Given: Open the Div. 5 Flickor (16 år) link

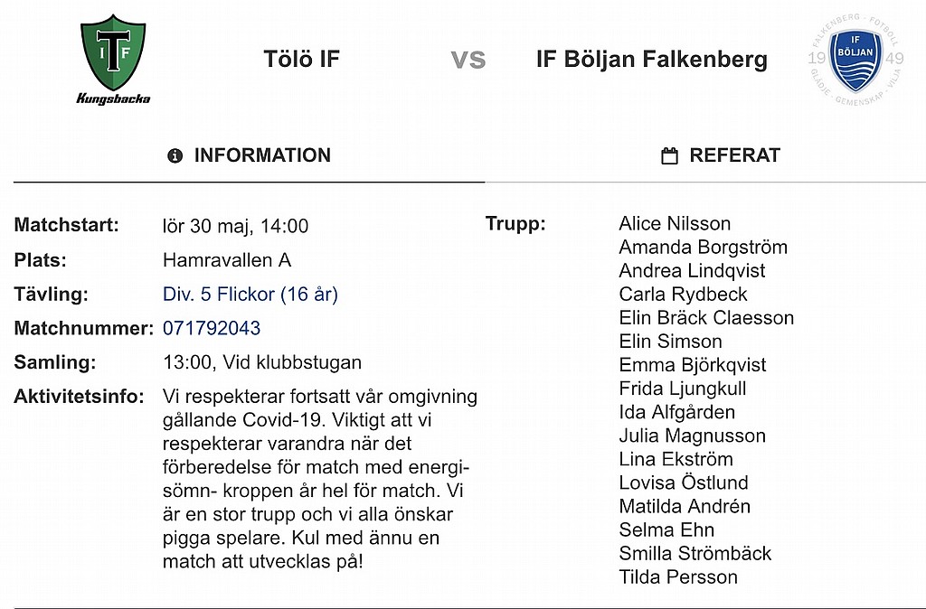Looking at the screenshot, I should tap(250, 295).
